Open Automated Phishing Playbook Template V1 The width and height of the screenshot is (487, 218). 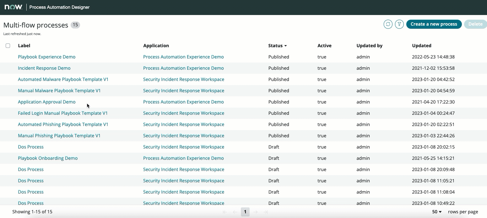(x=63, y=124)
